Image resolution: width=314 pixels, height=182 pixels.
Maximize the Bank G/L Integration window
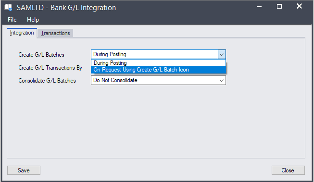pyautogui.click(x=279, y=7)
